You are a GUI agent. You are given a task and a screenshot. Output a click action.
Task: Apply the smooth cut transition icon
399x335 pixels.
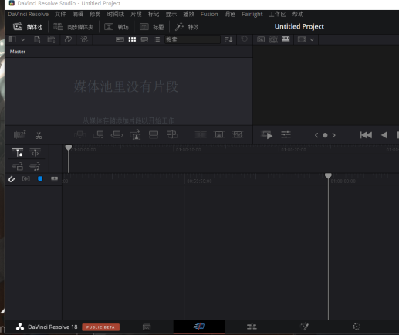pos(237,134)
